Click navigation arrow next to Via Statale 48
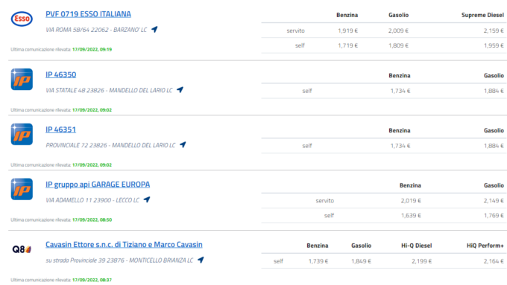Screen dimensions: 507x285 click(x=180, y=90)
